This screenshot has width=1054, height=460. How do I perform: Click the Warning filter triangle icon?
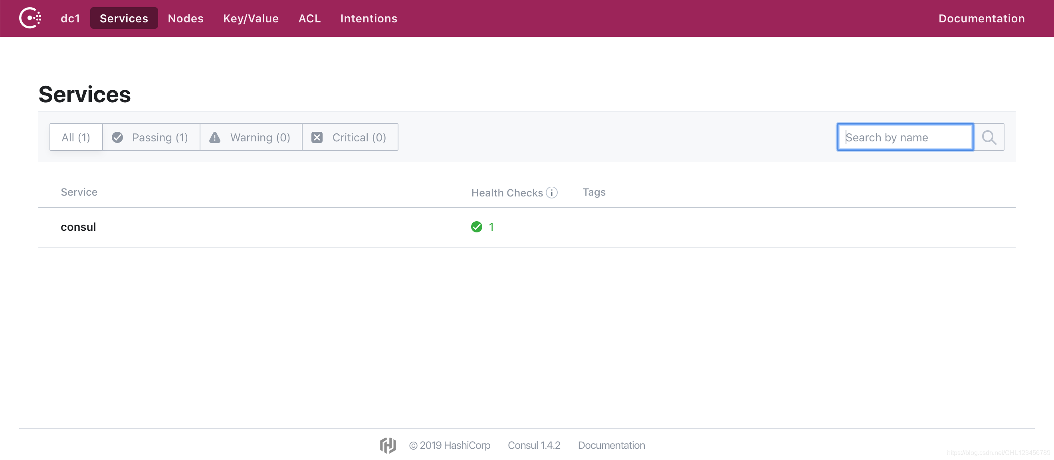(x=215, y=137)
